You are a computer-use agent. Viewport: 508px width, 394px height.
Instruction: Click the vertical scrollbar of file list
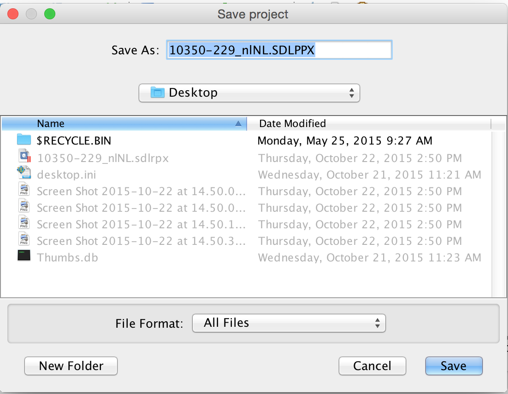coord(499,207)
